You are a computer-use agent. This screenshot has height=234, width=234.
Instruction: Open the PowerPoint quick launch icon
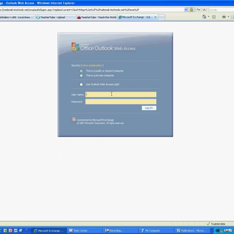point(10,230)
